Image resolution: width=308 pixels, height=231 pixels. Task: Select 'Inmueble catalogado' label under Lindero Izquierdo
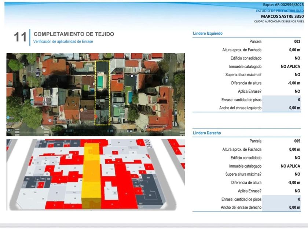click(245, 67)
